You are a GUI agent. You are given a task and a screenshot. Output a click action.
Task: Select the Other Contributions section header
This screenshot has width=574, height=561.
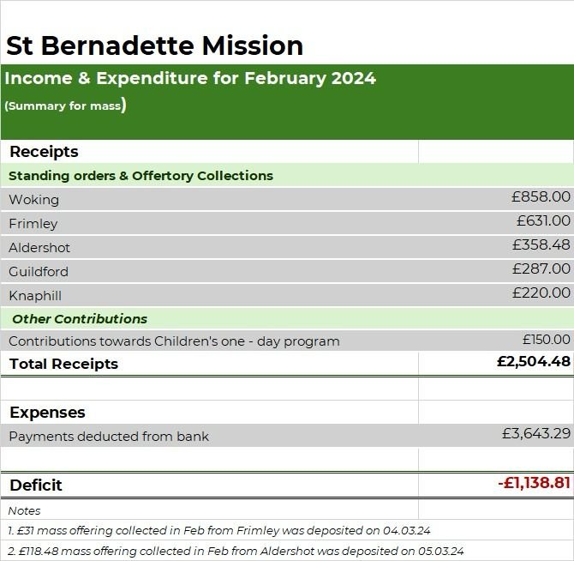[80, 319]
